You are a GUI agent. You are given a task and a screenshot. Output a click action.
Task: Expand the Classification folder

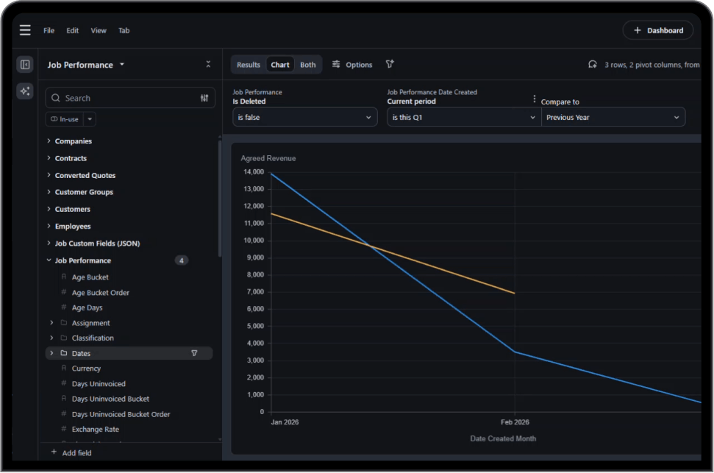coord(51,338)
